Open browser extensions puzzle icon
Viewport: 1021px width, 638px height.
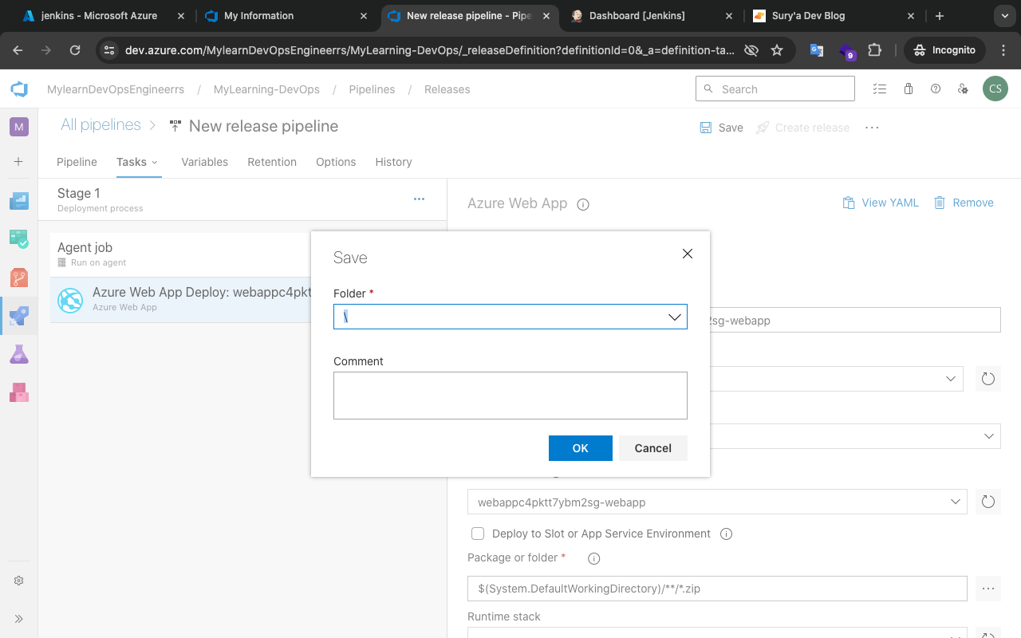tap(875, 50)
